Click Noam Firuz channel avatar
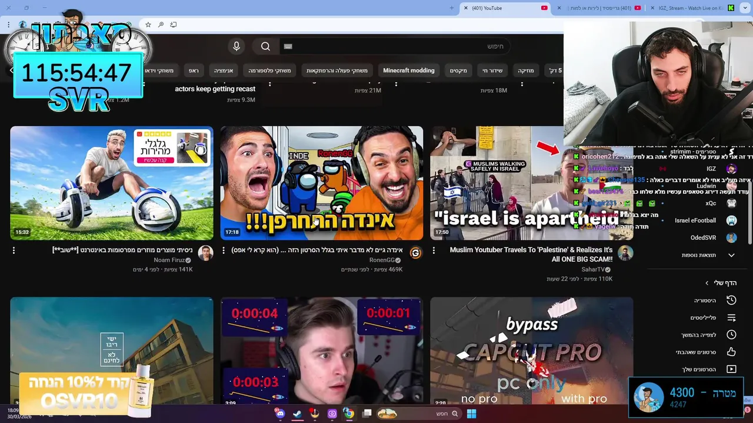The height and width of the screenshot is (423, 753). click(x=205, y=253)
